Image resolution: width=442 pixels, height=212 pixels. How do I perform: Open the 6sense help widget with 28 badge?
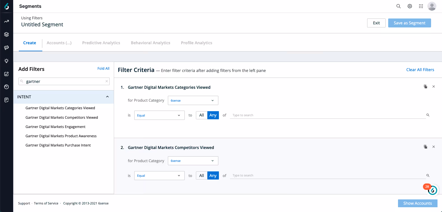(432, 190)
